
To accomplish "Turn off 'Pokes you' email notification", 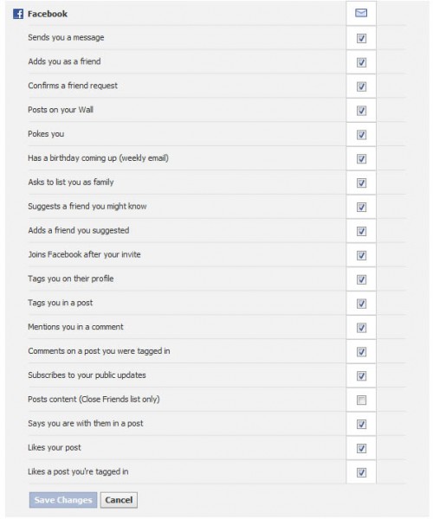I will [361, 135].
